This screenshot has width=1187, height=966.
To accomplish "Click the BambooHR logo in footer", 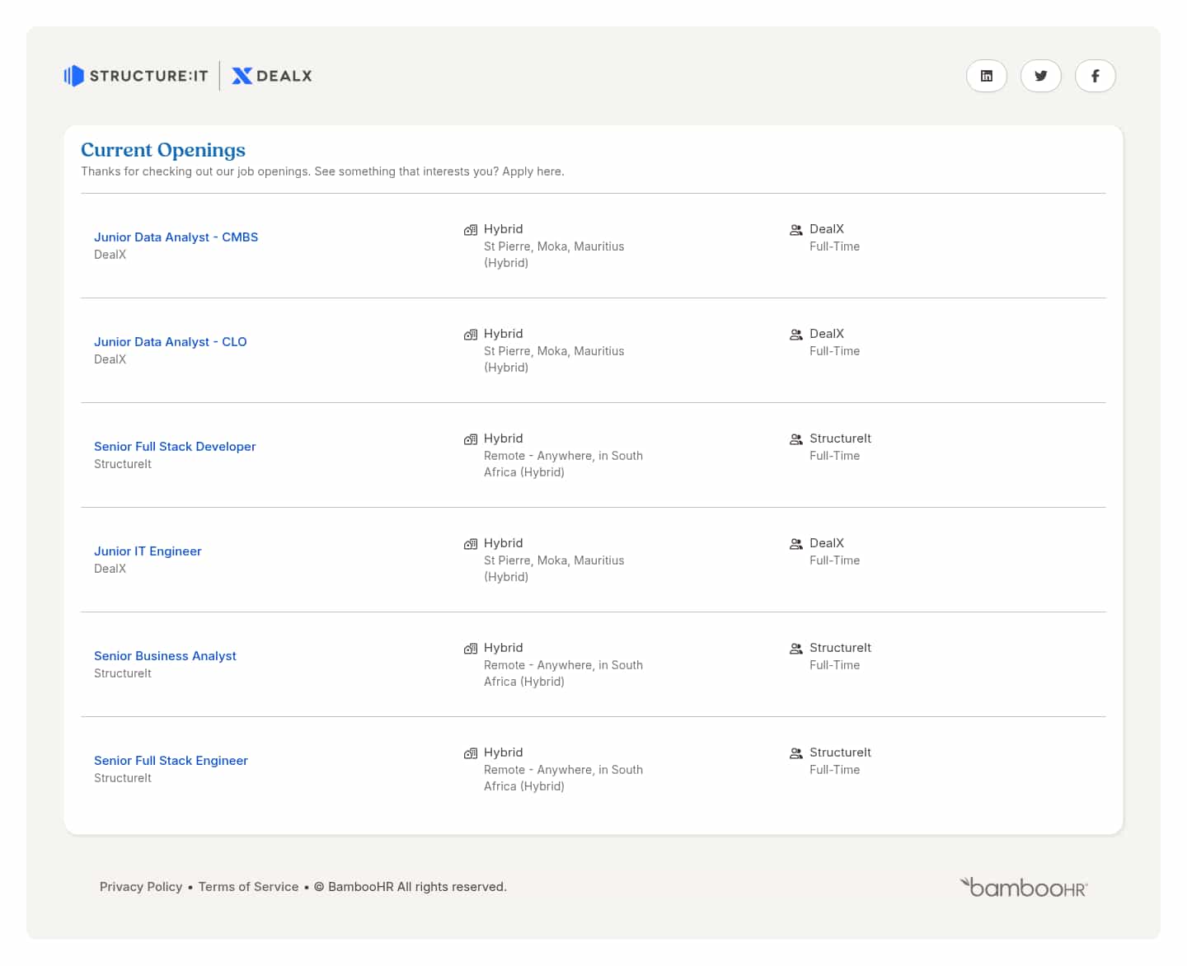I will [1024, 887].
